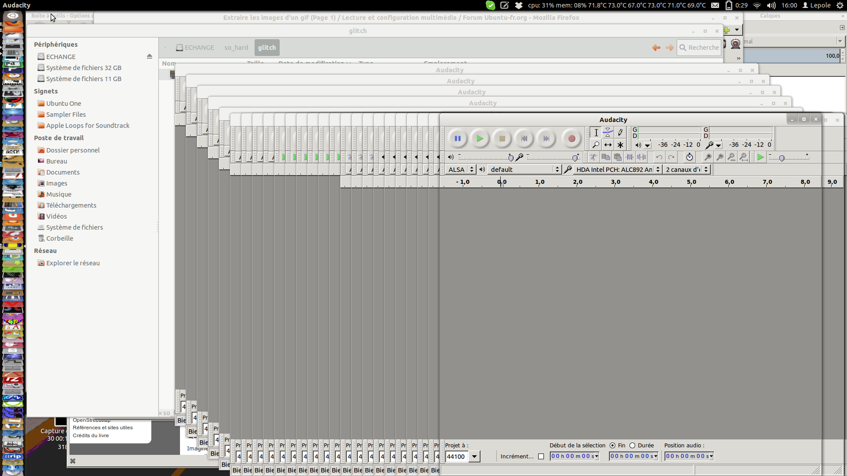The image size is (847, 476).
Task: Click the so_hard breadcrumb tab
Action: 236,48
